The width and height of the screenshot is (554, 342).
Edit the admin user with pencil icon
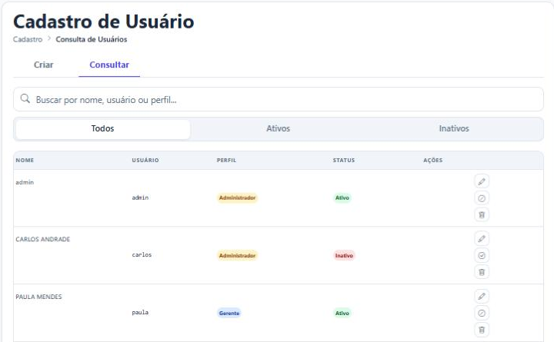tap(482, 181)
